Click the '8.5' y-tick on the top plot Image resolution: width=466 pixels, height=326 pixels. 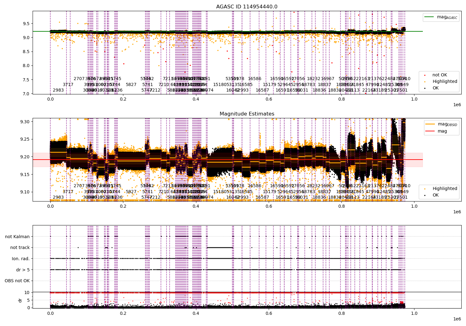pos(26,52)
